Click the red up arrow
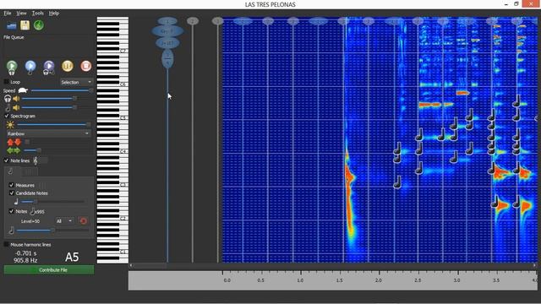Viewport: 541px width, 304px height. [x=10, y=142]
